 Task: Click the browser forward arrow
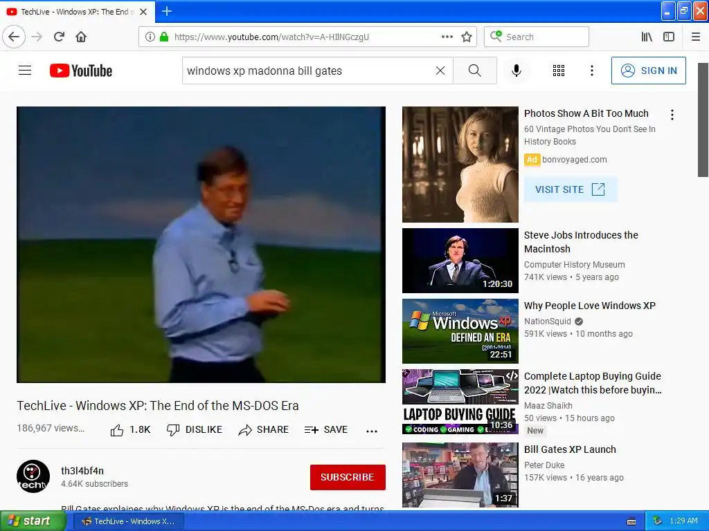click(x=37, y=37)
